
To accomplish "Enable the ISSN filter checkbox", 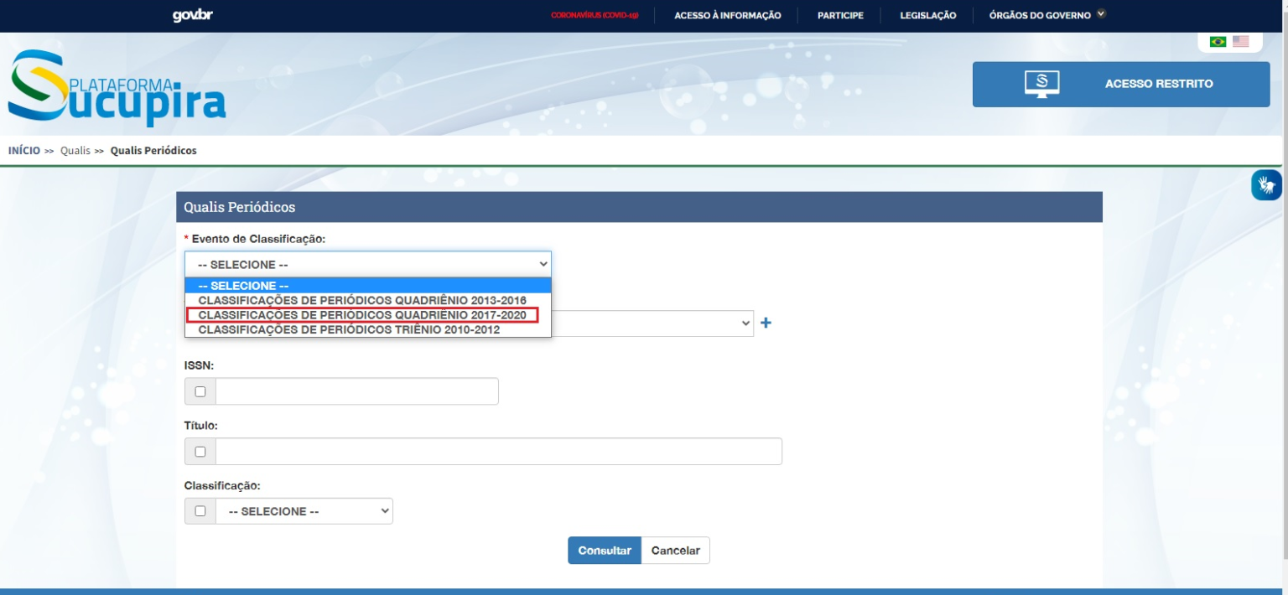I will [x=200, y=391].
